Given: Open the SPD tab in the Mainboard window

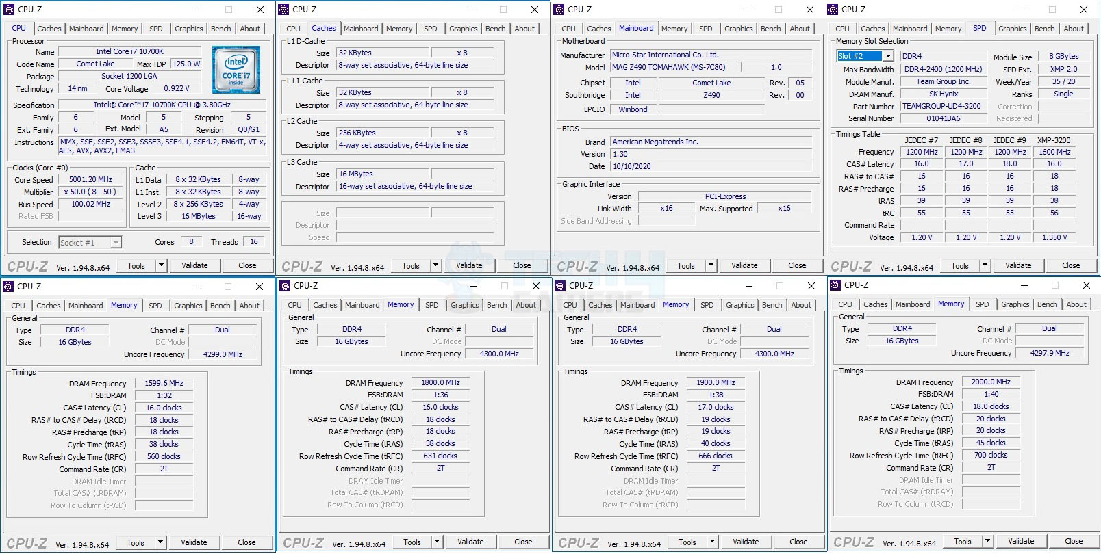Looking at the screenshot, I should click(x=705, y=29).
